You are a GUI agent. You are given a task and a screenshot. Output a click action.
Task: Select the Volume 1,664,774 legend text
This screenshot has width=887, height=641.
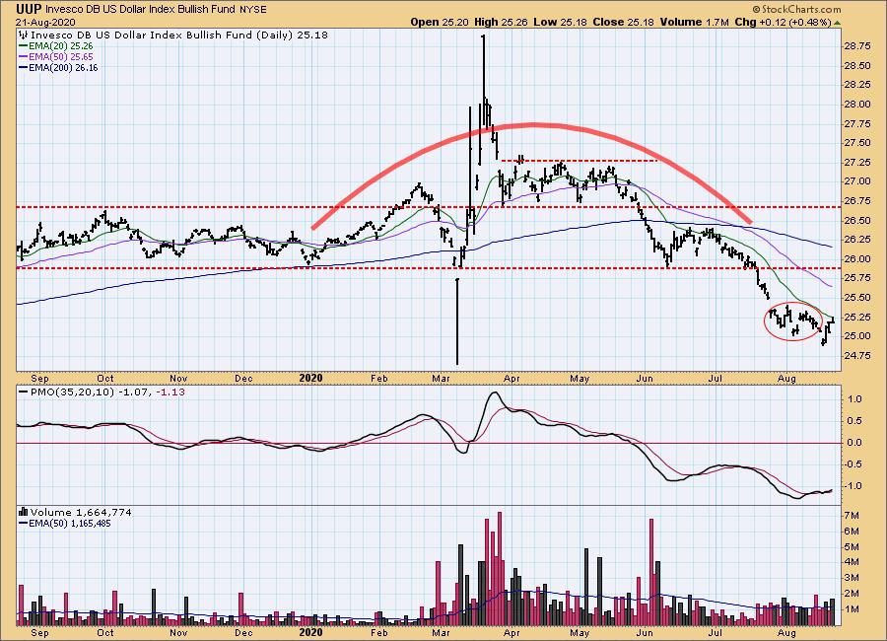(x=81, y=512)
